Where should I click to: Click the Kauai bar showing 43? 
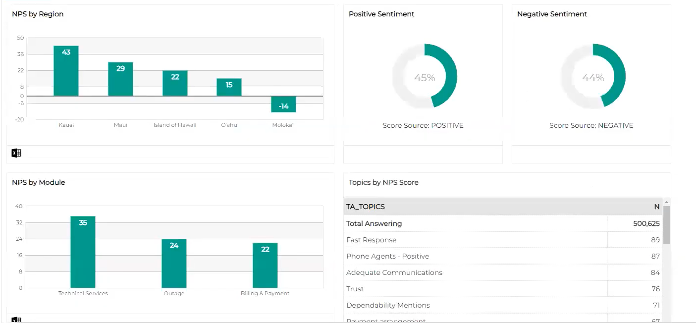(x=66, y=71)
